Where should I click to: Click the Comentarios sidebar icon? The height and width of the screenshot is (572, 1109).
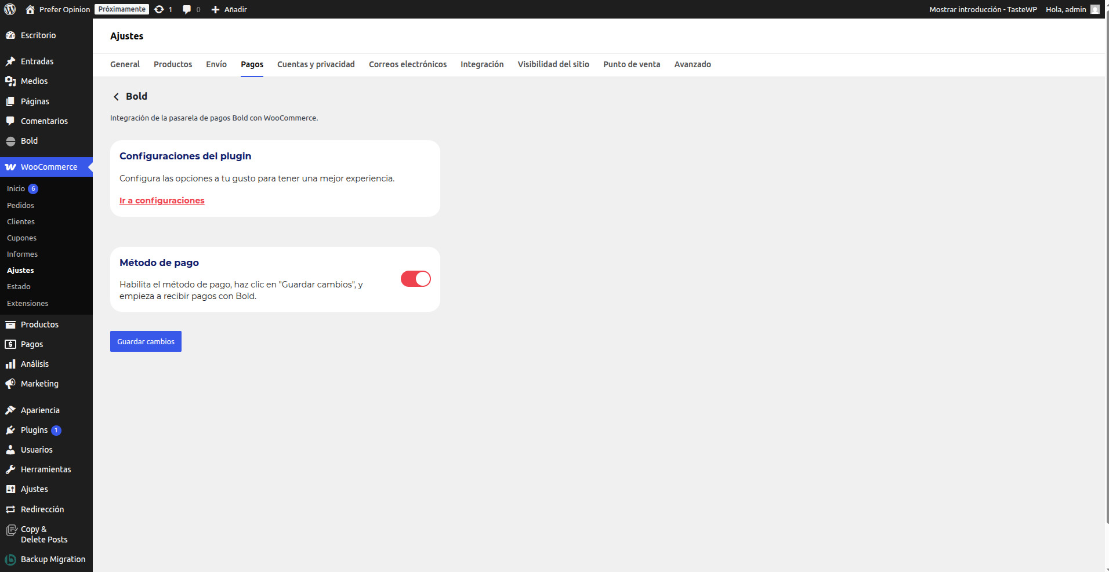[x=10, y=121]
